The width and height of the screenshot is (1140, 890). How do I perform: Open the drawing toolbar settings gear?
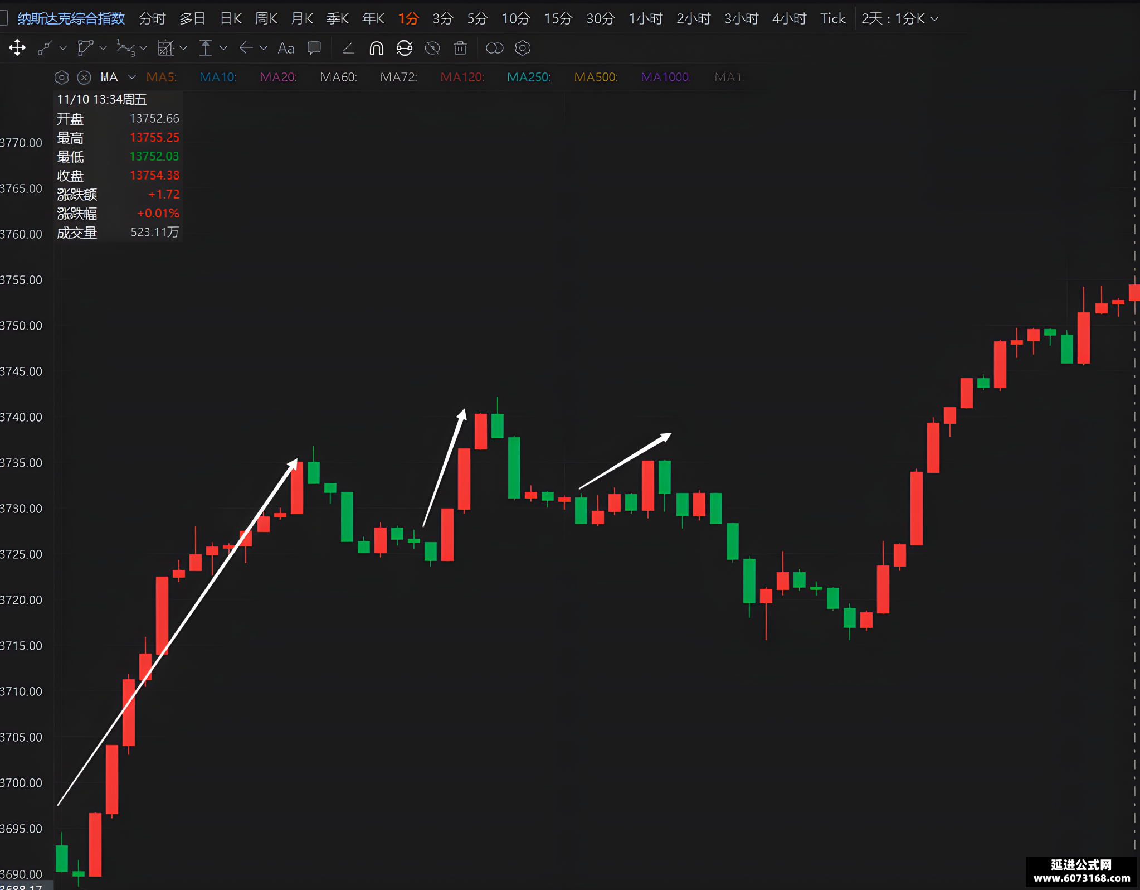pyautogui.click(x=522, y=49)
